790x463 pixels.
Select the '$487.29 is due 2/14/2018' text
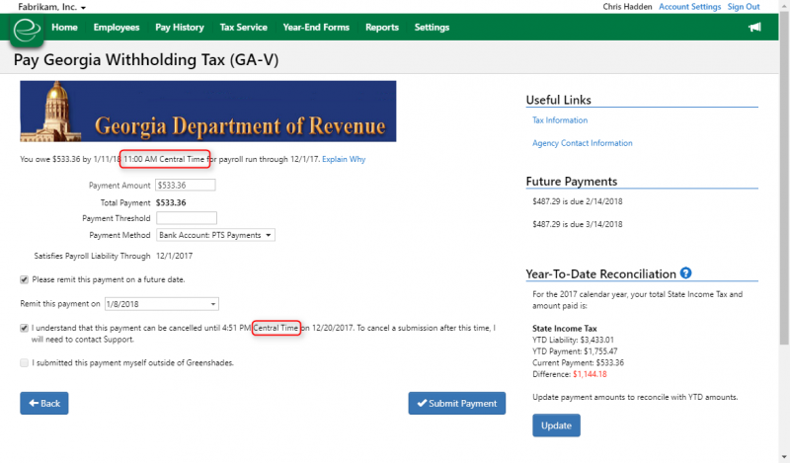coord(578,201)
